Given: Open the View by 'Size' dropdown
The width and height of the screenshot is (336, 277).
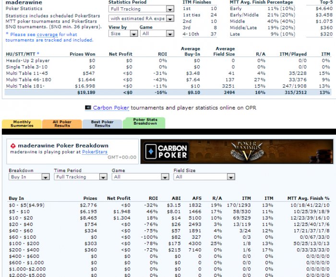Looking at the screenshot, I should pos(123,34).
